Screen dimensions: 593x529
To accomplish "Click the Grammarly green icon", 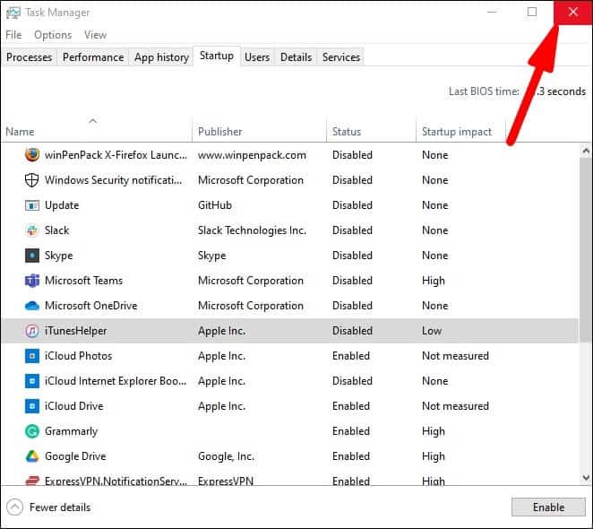I will [x=32, y=431].
